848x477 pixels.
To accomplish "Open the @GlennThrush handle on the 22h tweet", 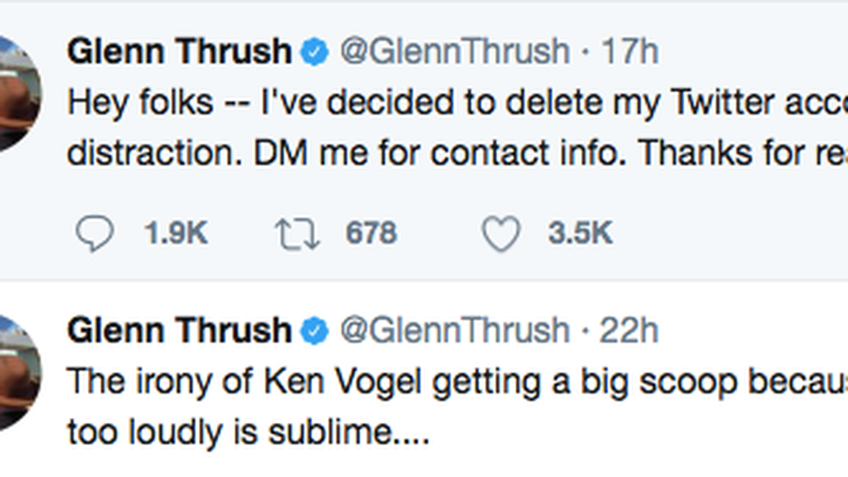I will point(455,331).
